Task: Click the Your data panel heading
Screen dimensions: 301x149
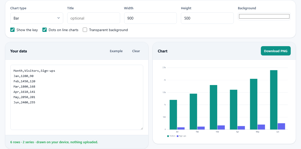Action: 19,51
